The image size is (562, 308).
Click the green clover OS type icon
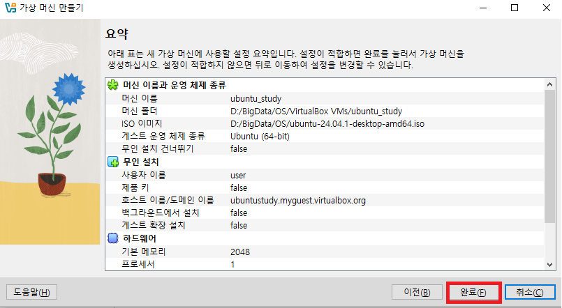(x=113, y=85)
